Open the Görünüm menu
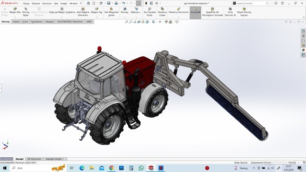Image resolution: width=306 pixels, height=172 pixels. coord(47,3)
